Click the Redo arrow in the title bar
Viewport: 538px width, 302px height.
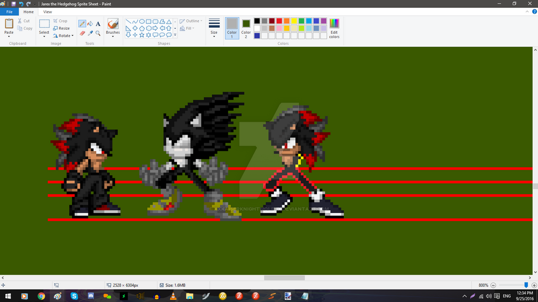[x=28, y=4]
